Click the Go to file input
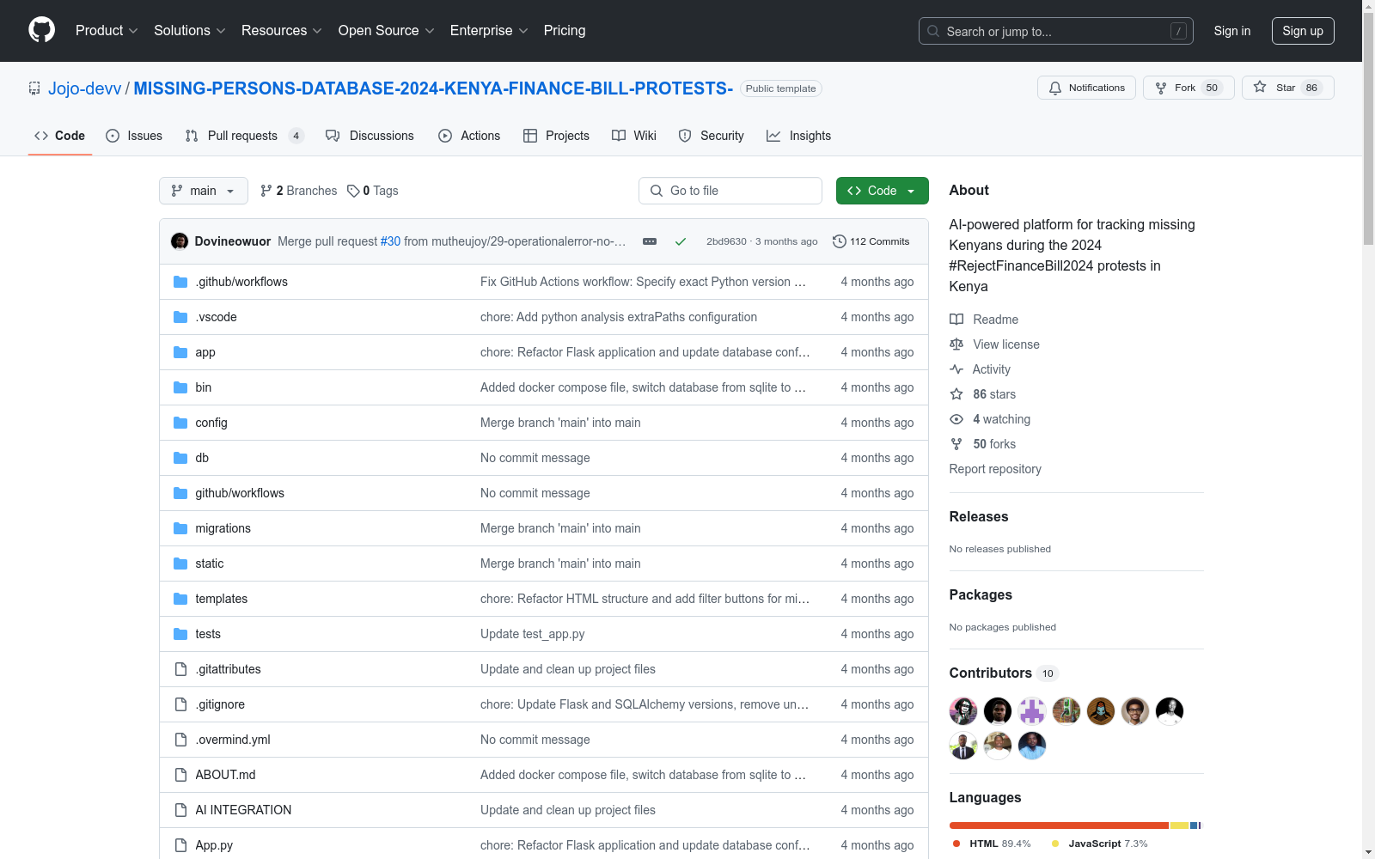The image size is (1375, 859). [730, 191]
